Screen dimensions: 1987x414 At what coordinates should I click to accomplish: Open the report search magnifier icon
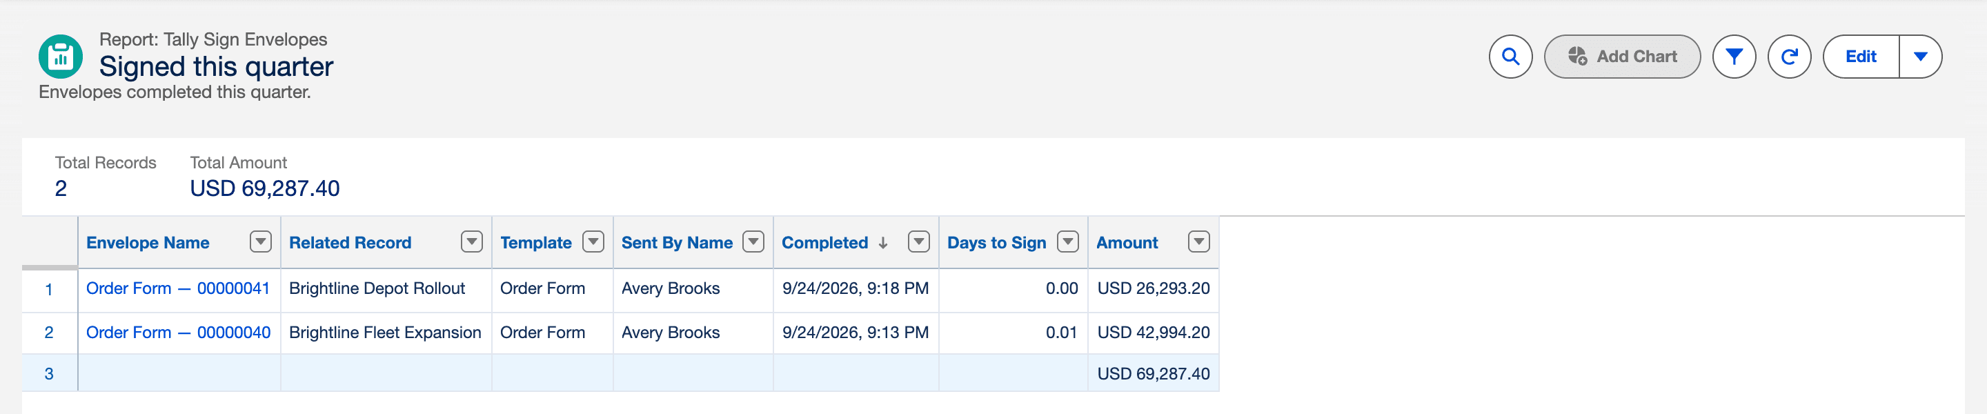1510,57
